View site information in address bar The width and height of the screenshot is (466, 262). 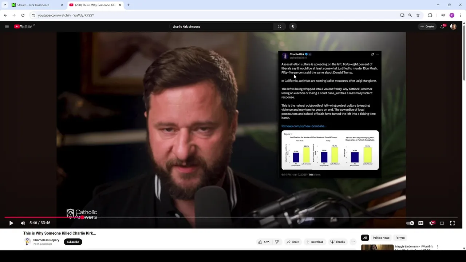pyautogui.click(x=33, y=15)
